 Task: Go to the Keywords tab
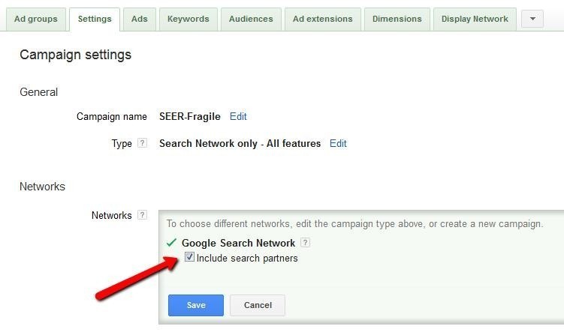point(189,19)
